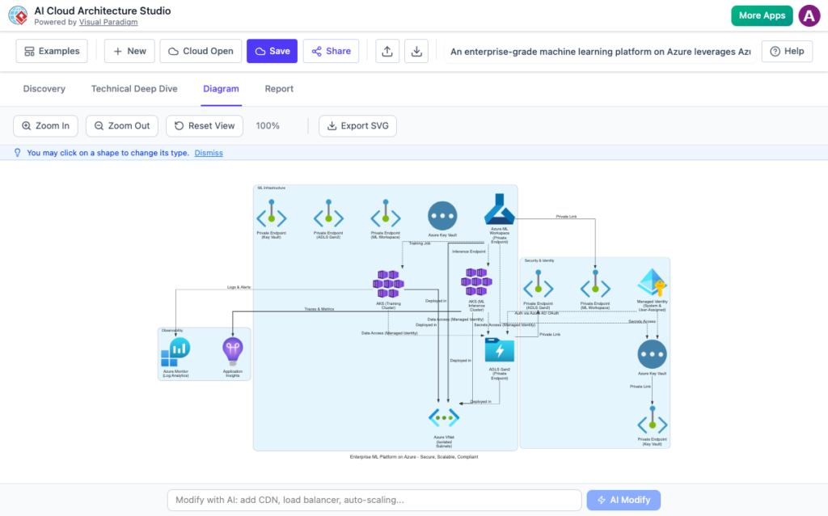This screenshot has height=516, width=828.
Task: Click Export SVG
Action: pos(357,126)
